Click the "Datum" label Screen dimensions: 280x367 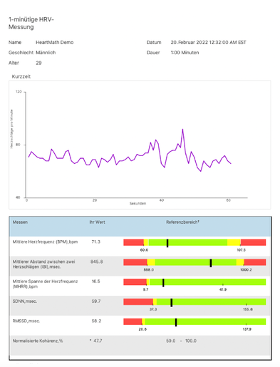click(x=154, y=43)
